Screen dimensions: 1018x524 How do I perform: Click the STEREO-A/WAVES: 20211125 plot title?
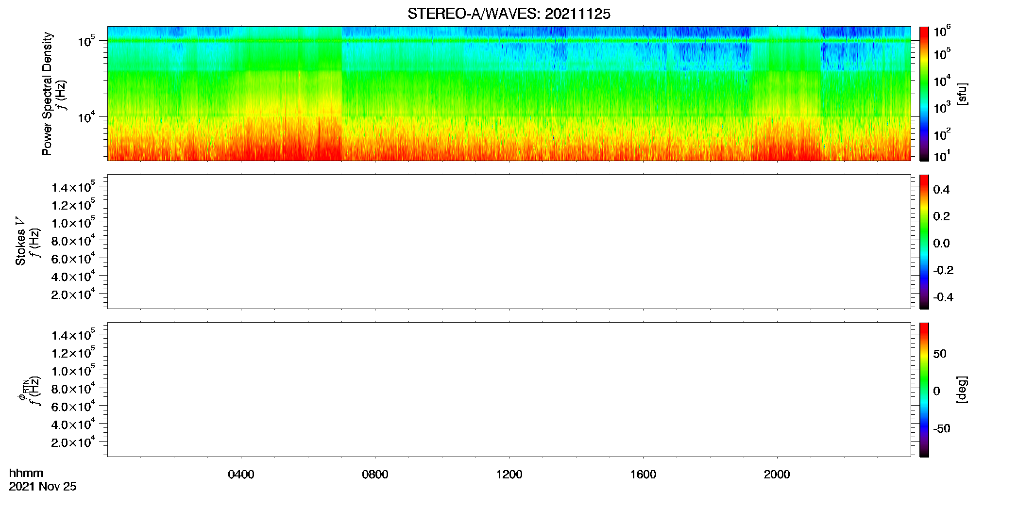pyautogui.click(x=509, y=14)
